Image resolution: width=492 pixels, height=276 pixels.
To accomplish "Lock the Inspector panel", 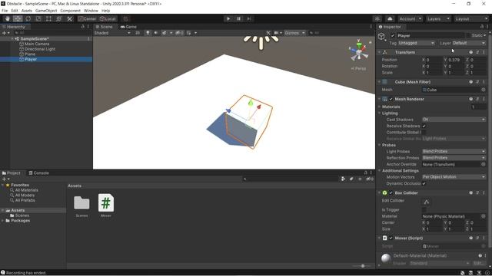I will point(482,27).
